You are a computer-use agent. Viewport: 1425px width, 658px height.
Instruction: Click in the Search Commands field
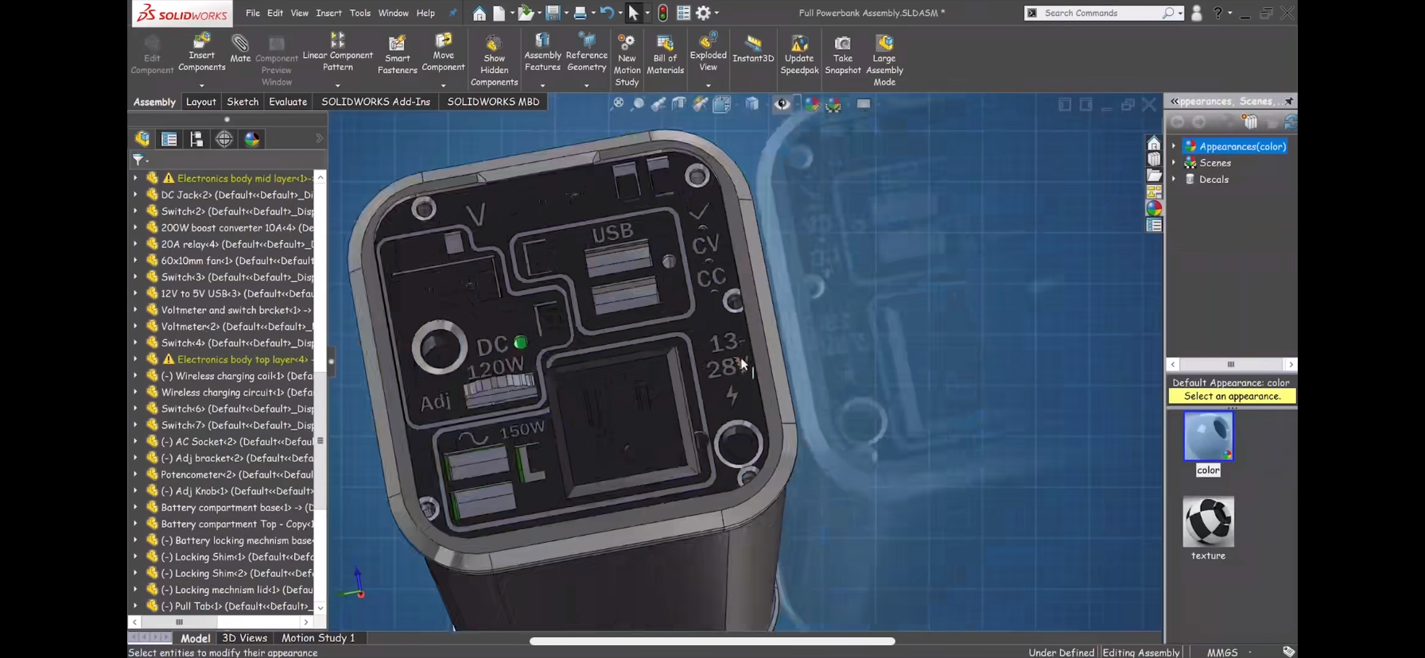[1104, 13]
